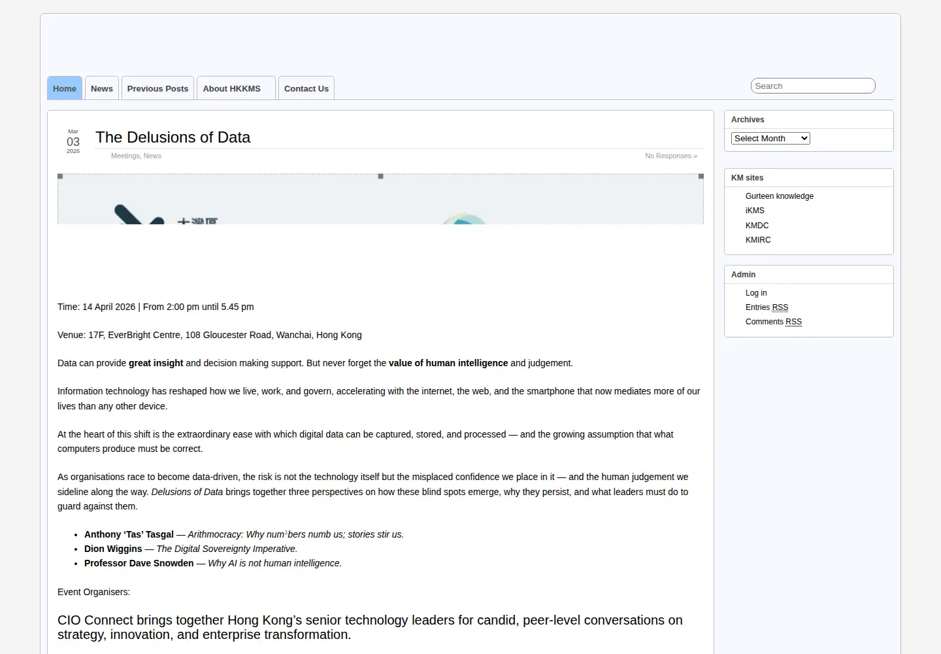This screenshot has height=654, width=941.
Task: Expand the Select Month archives dropdown
Action: point(770,138)
